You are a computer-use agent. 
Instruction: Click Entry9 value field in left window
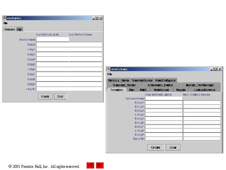[85, 84]
